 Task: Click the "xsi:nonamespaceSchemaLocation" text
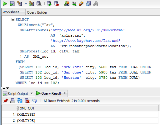coord(93,46)
